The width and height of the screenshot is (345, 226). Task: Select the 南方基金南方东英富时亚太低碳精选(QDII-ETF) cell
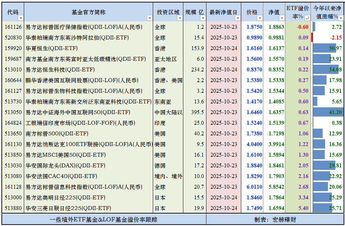point(88,59)
